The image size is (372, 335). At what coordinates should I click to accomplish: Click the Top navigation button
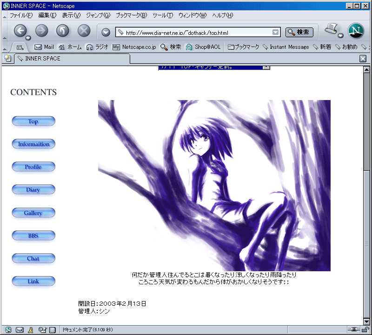[x=33, y=121]
